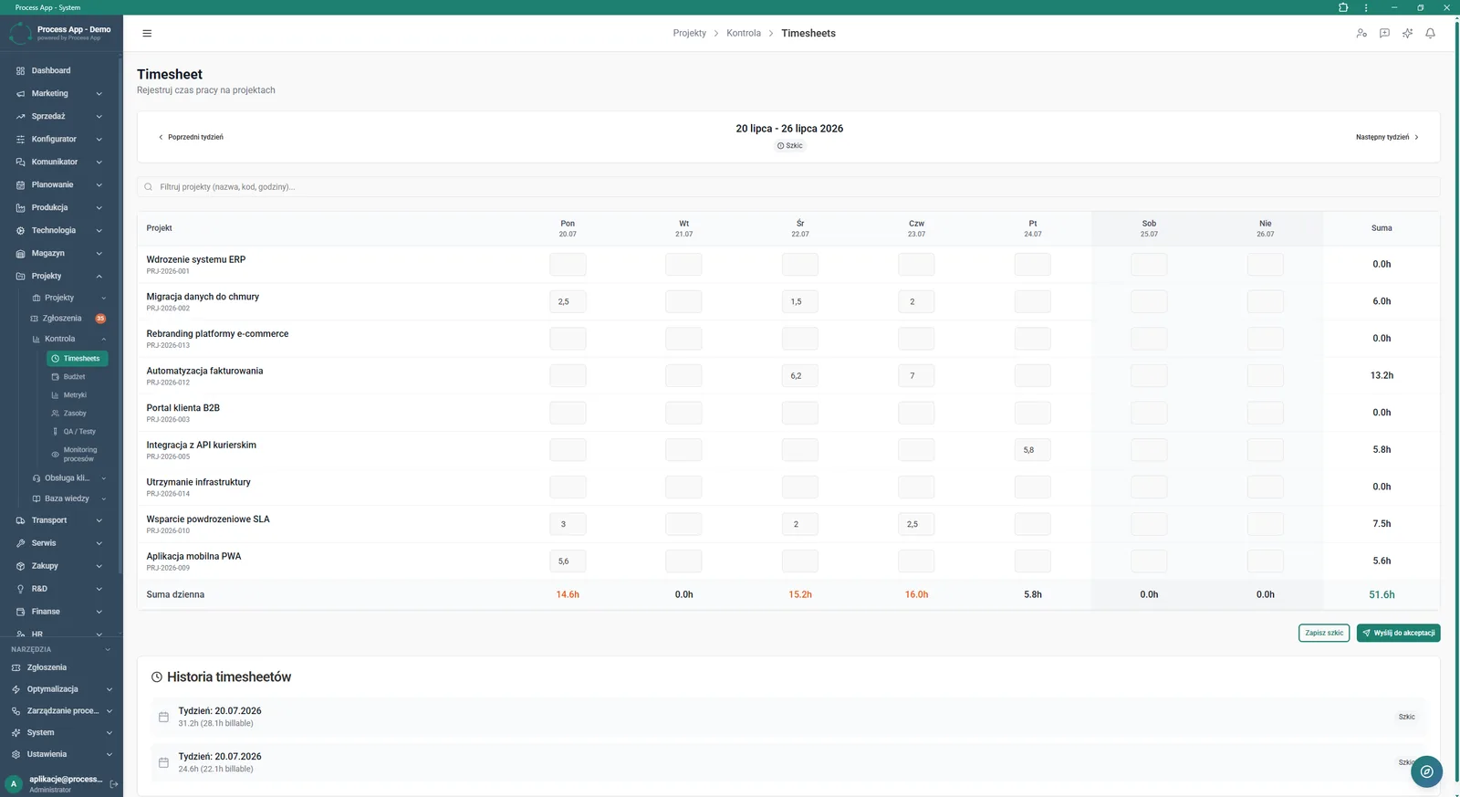
Task: Click the Dashboard icon in sidebar
Action: tap(20, 70)
